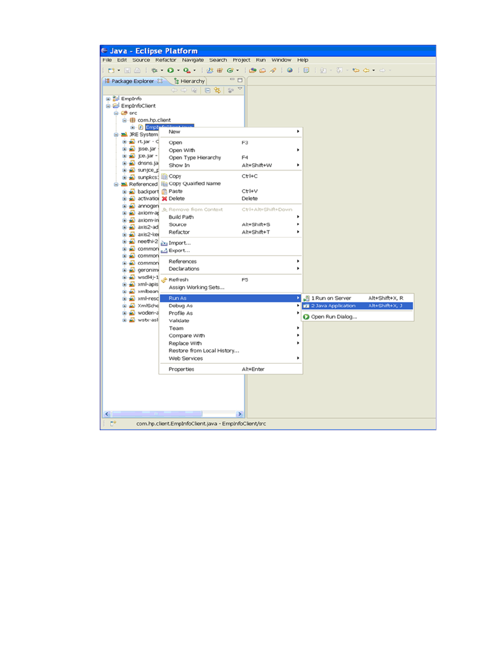Click the Package Explorer horizontal scrollbar thumb
The width and height of the screenshot is (495, 660).
pyautogui.click(x=157, y=414)
